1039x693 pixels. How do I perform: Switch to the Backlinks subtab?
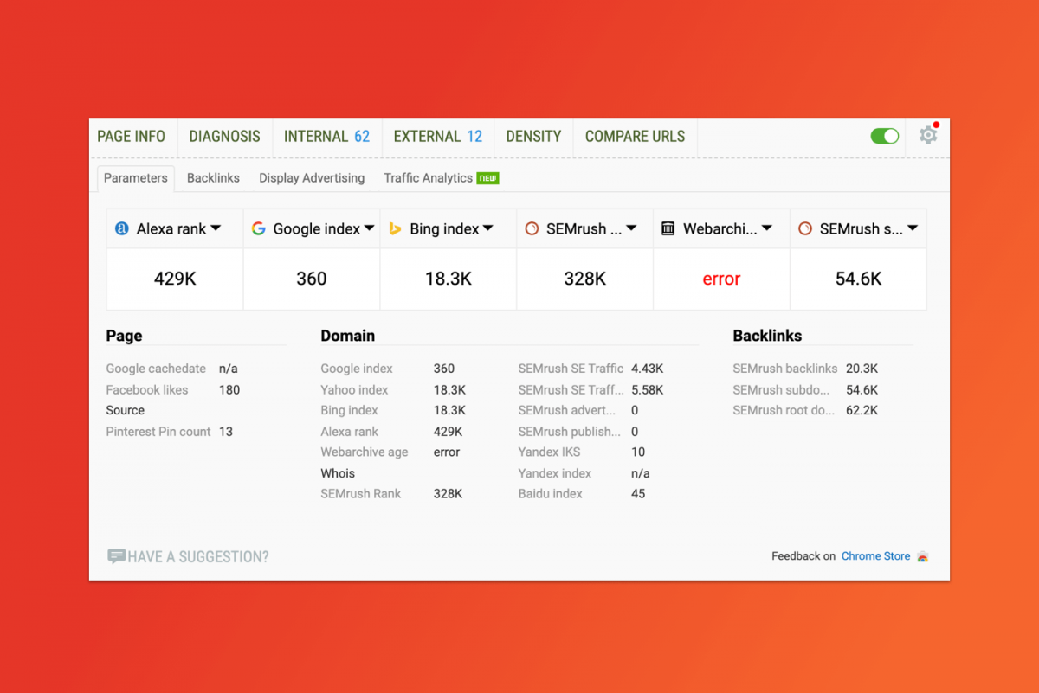coord(213,177)
